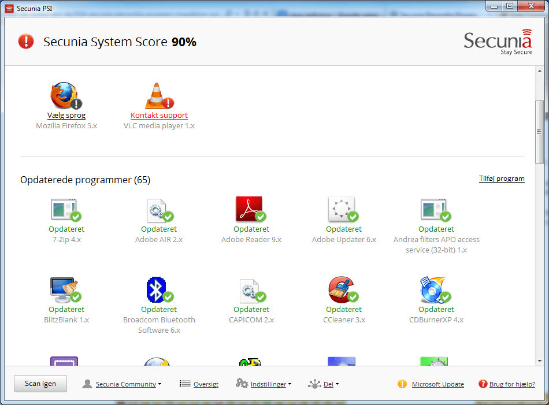Click the Tilføj program link

502,179
